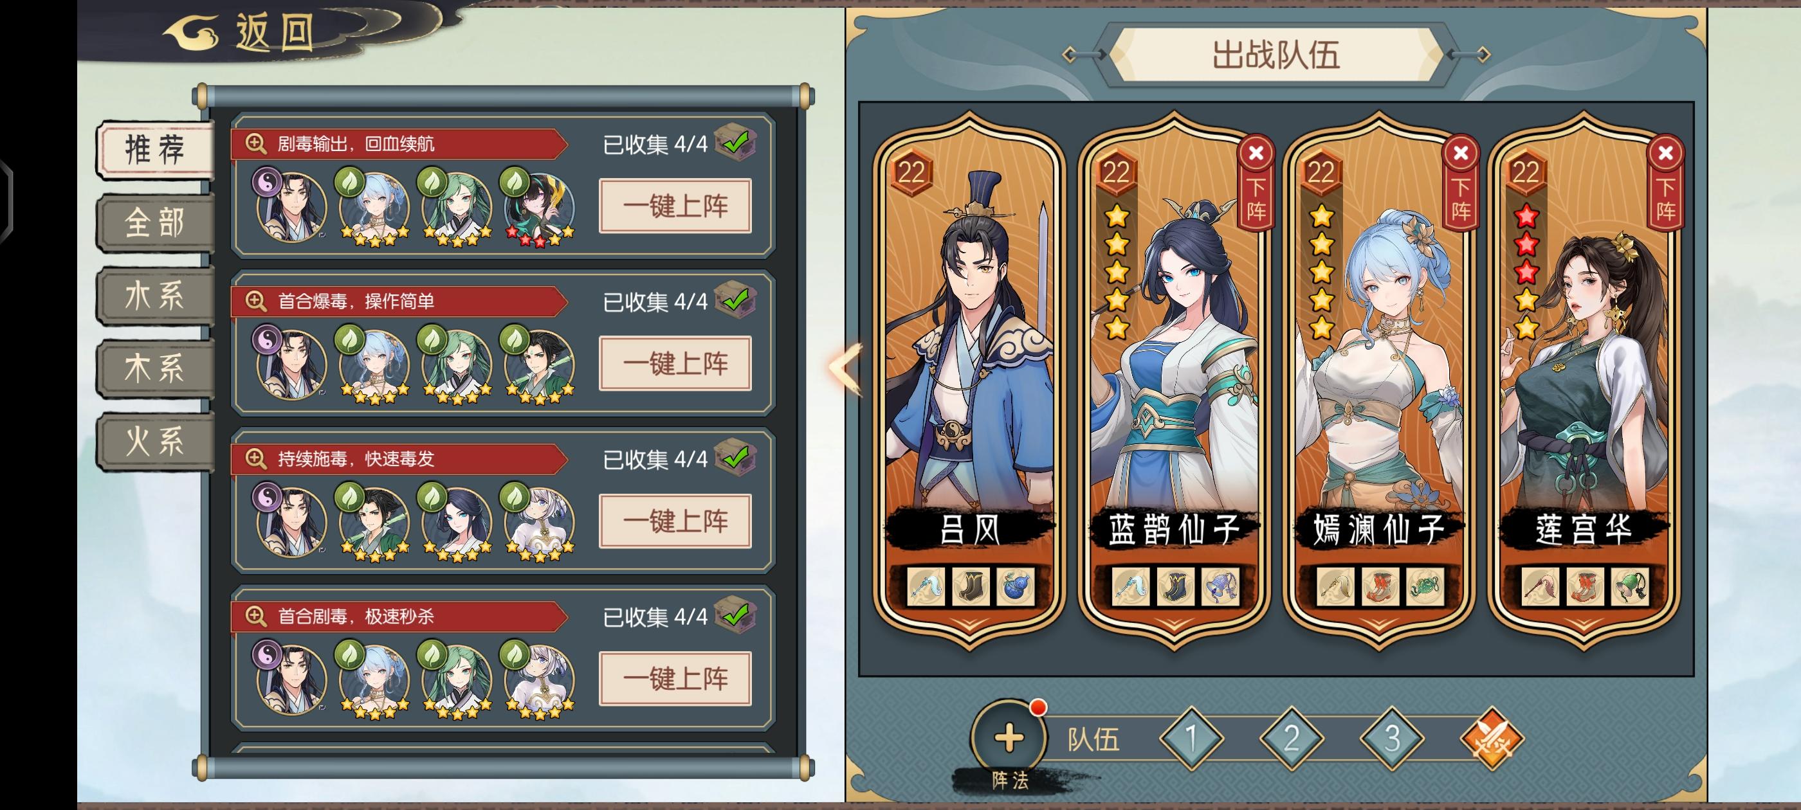Open the 阵法 plus icon
This screenshot has height=810, width=1801.
pos(1008,738)
